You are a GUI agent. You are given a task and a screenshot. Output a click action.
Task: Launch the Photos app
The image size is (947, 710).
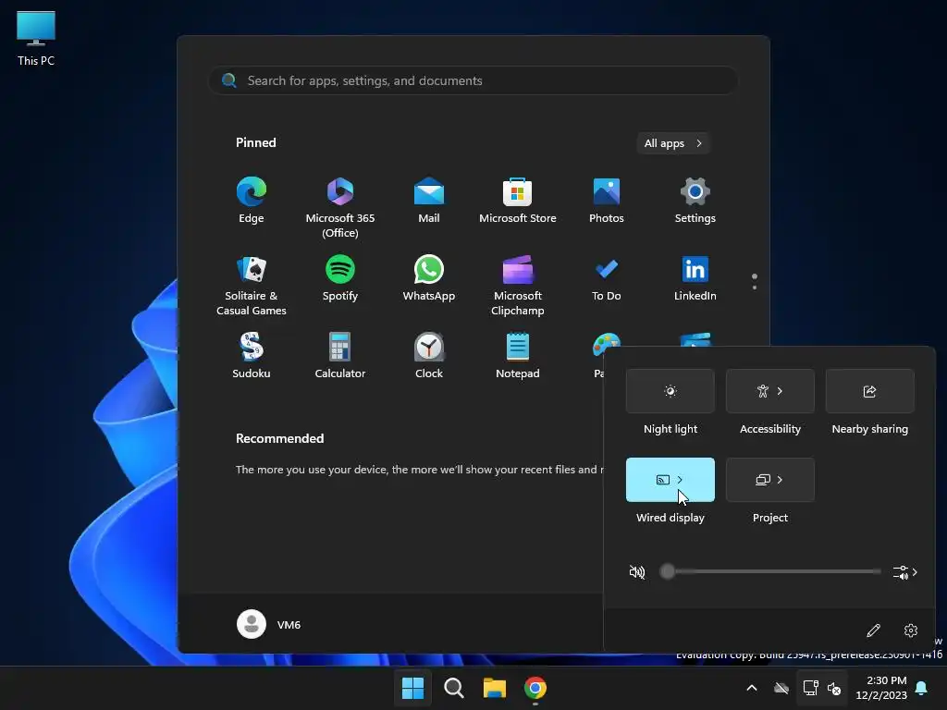(x=607, y=201)
